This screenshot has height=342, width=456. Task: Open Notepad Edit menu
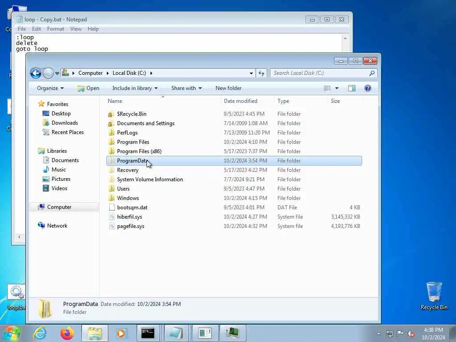(x=37, y=29)
